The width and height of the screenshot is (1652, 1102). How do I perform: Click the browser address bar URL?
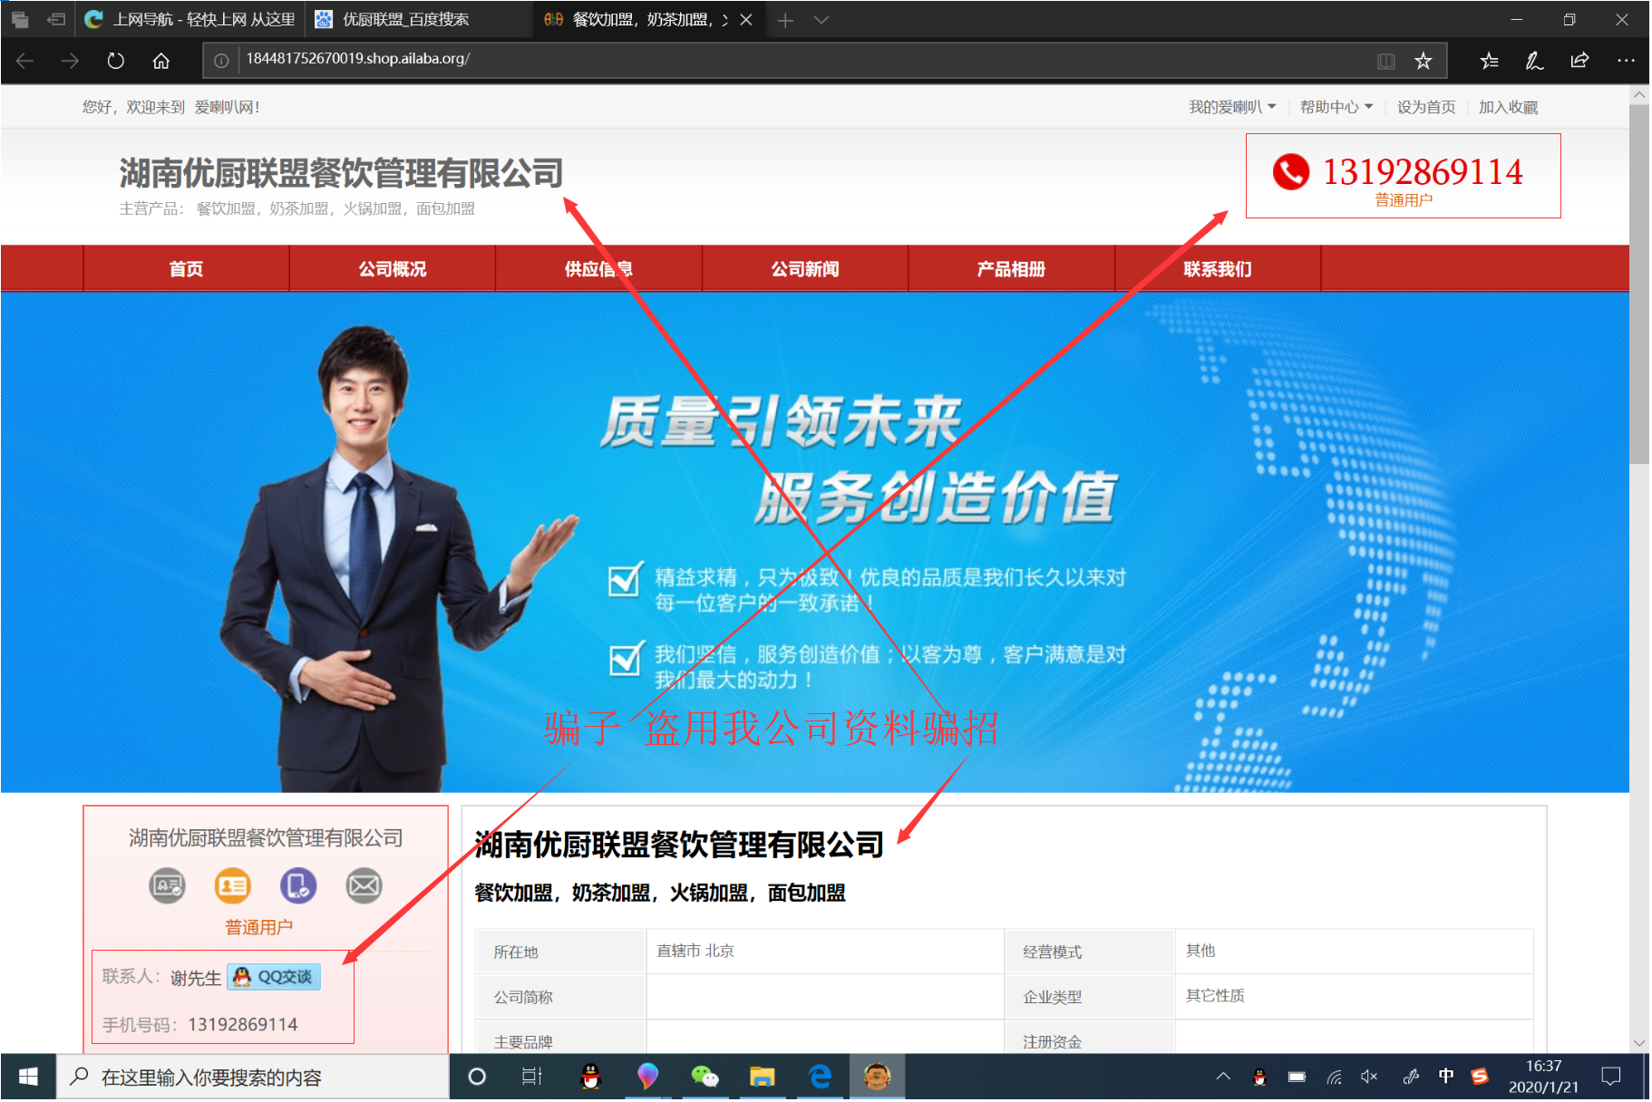tap(357, 59)
